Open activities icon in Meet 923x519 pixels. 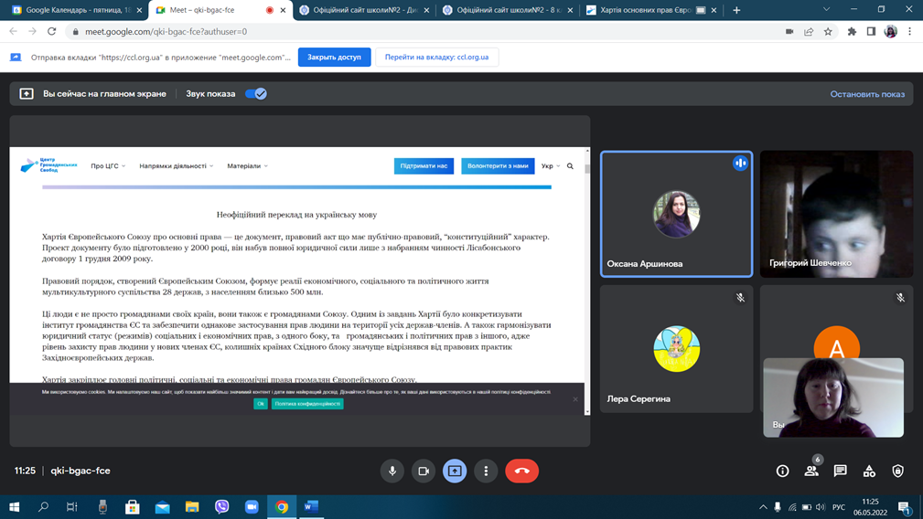869,471
